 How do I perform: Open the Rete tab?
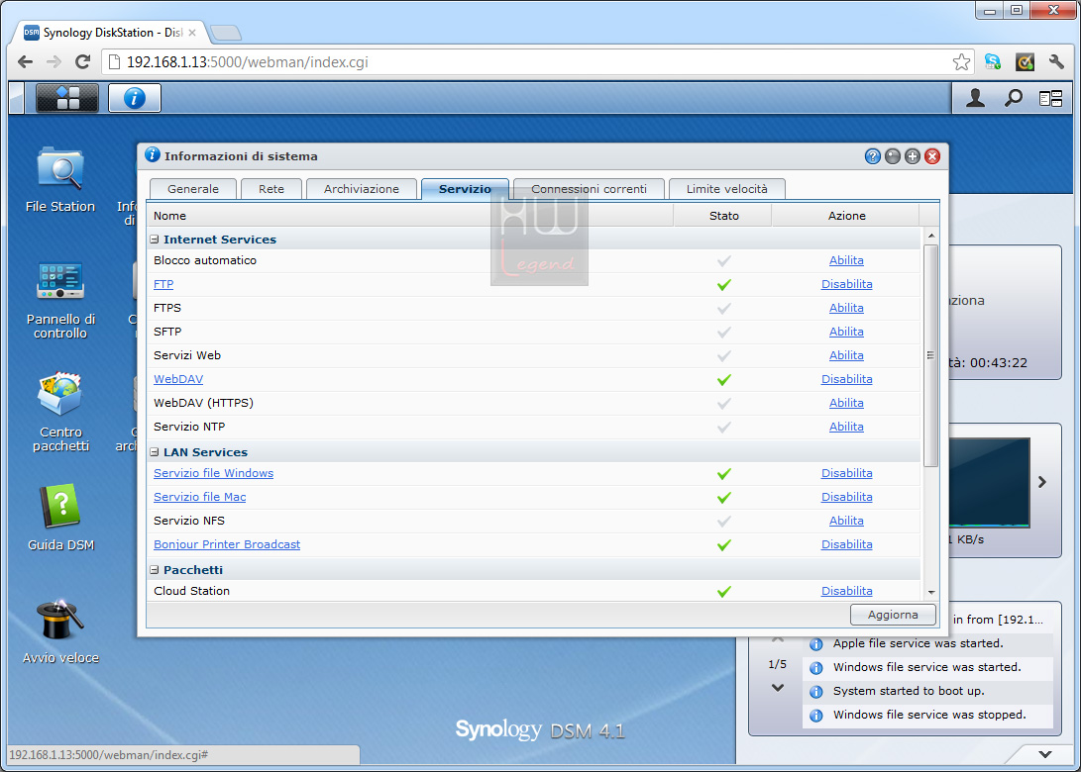[271, 189]
